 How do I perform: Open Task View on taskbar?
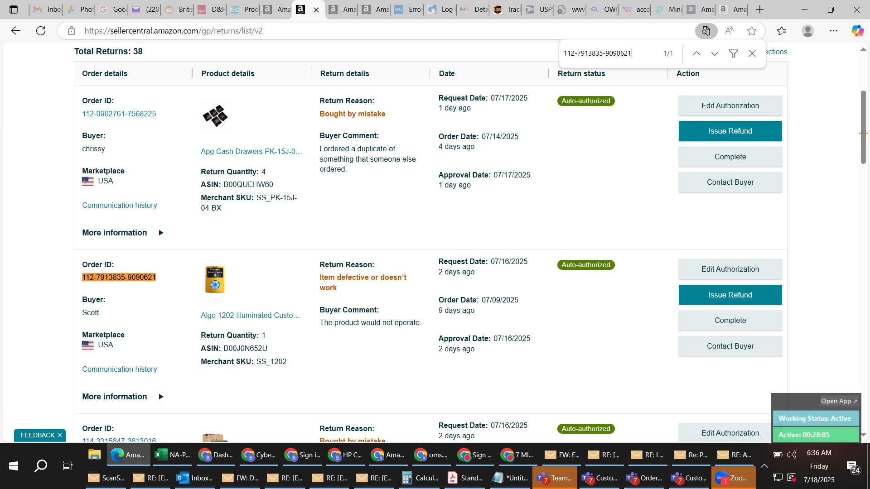68,465
